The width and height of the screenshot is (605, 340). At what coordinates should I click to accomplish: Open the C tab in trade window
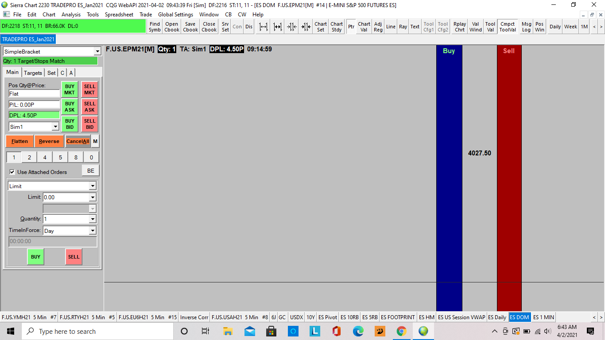coord(62,73)
